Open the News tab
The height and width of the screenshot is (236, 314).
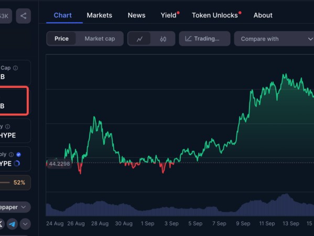[137, 15]
